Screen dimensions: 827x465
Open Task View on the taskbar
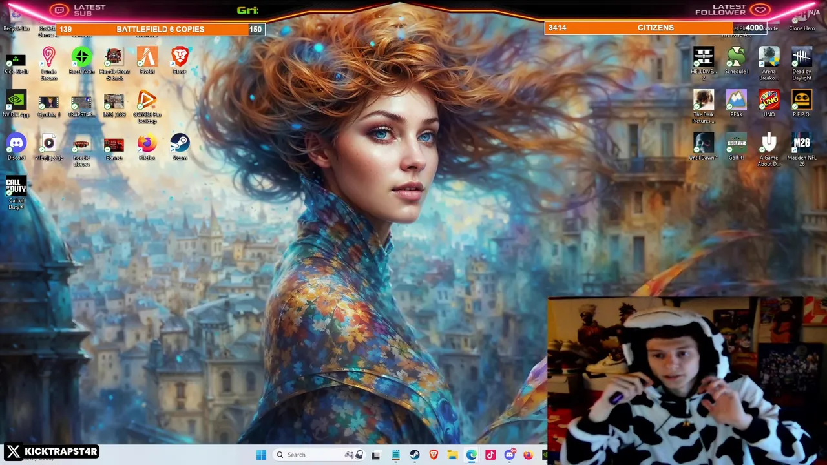tap(376, 455)
